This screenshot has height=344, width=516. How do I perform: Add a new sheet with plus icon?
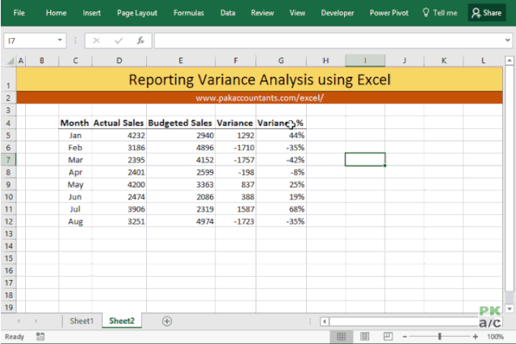(167, 321)
